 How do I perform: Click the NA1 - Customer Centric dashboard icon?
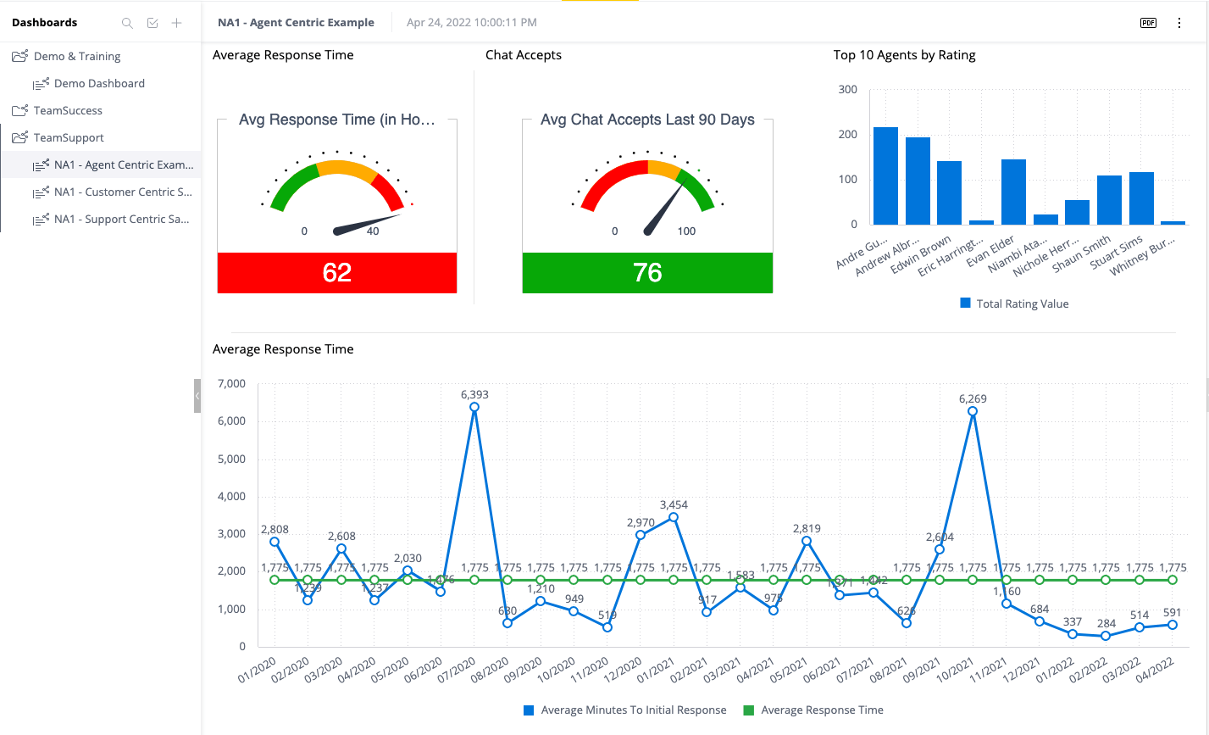click(x=41, y=192)
